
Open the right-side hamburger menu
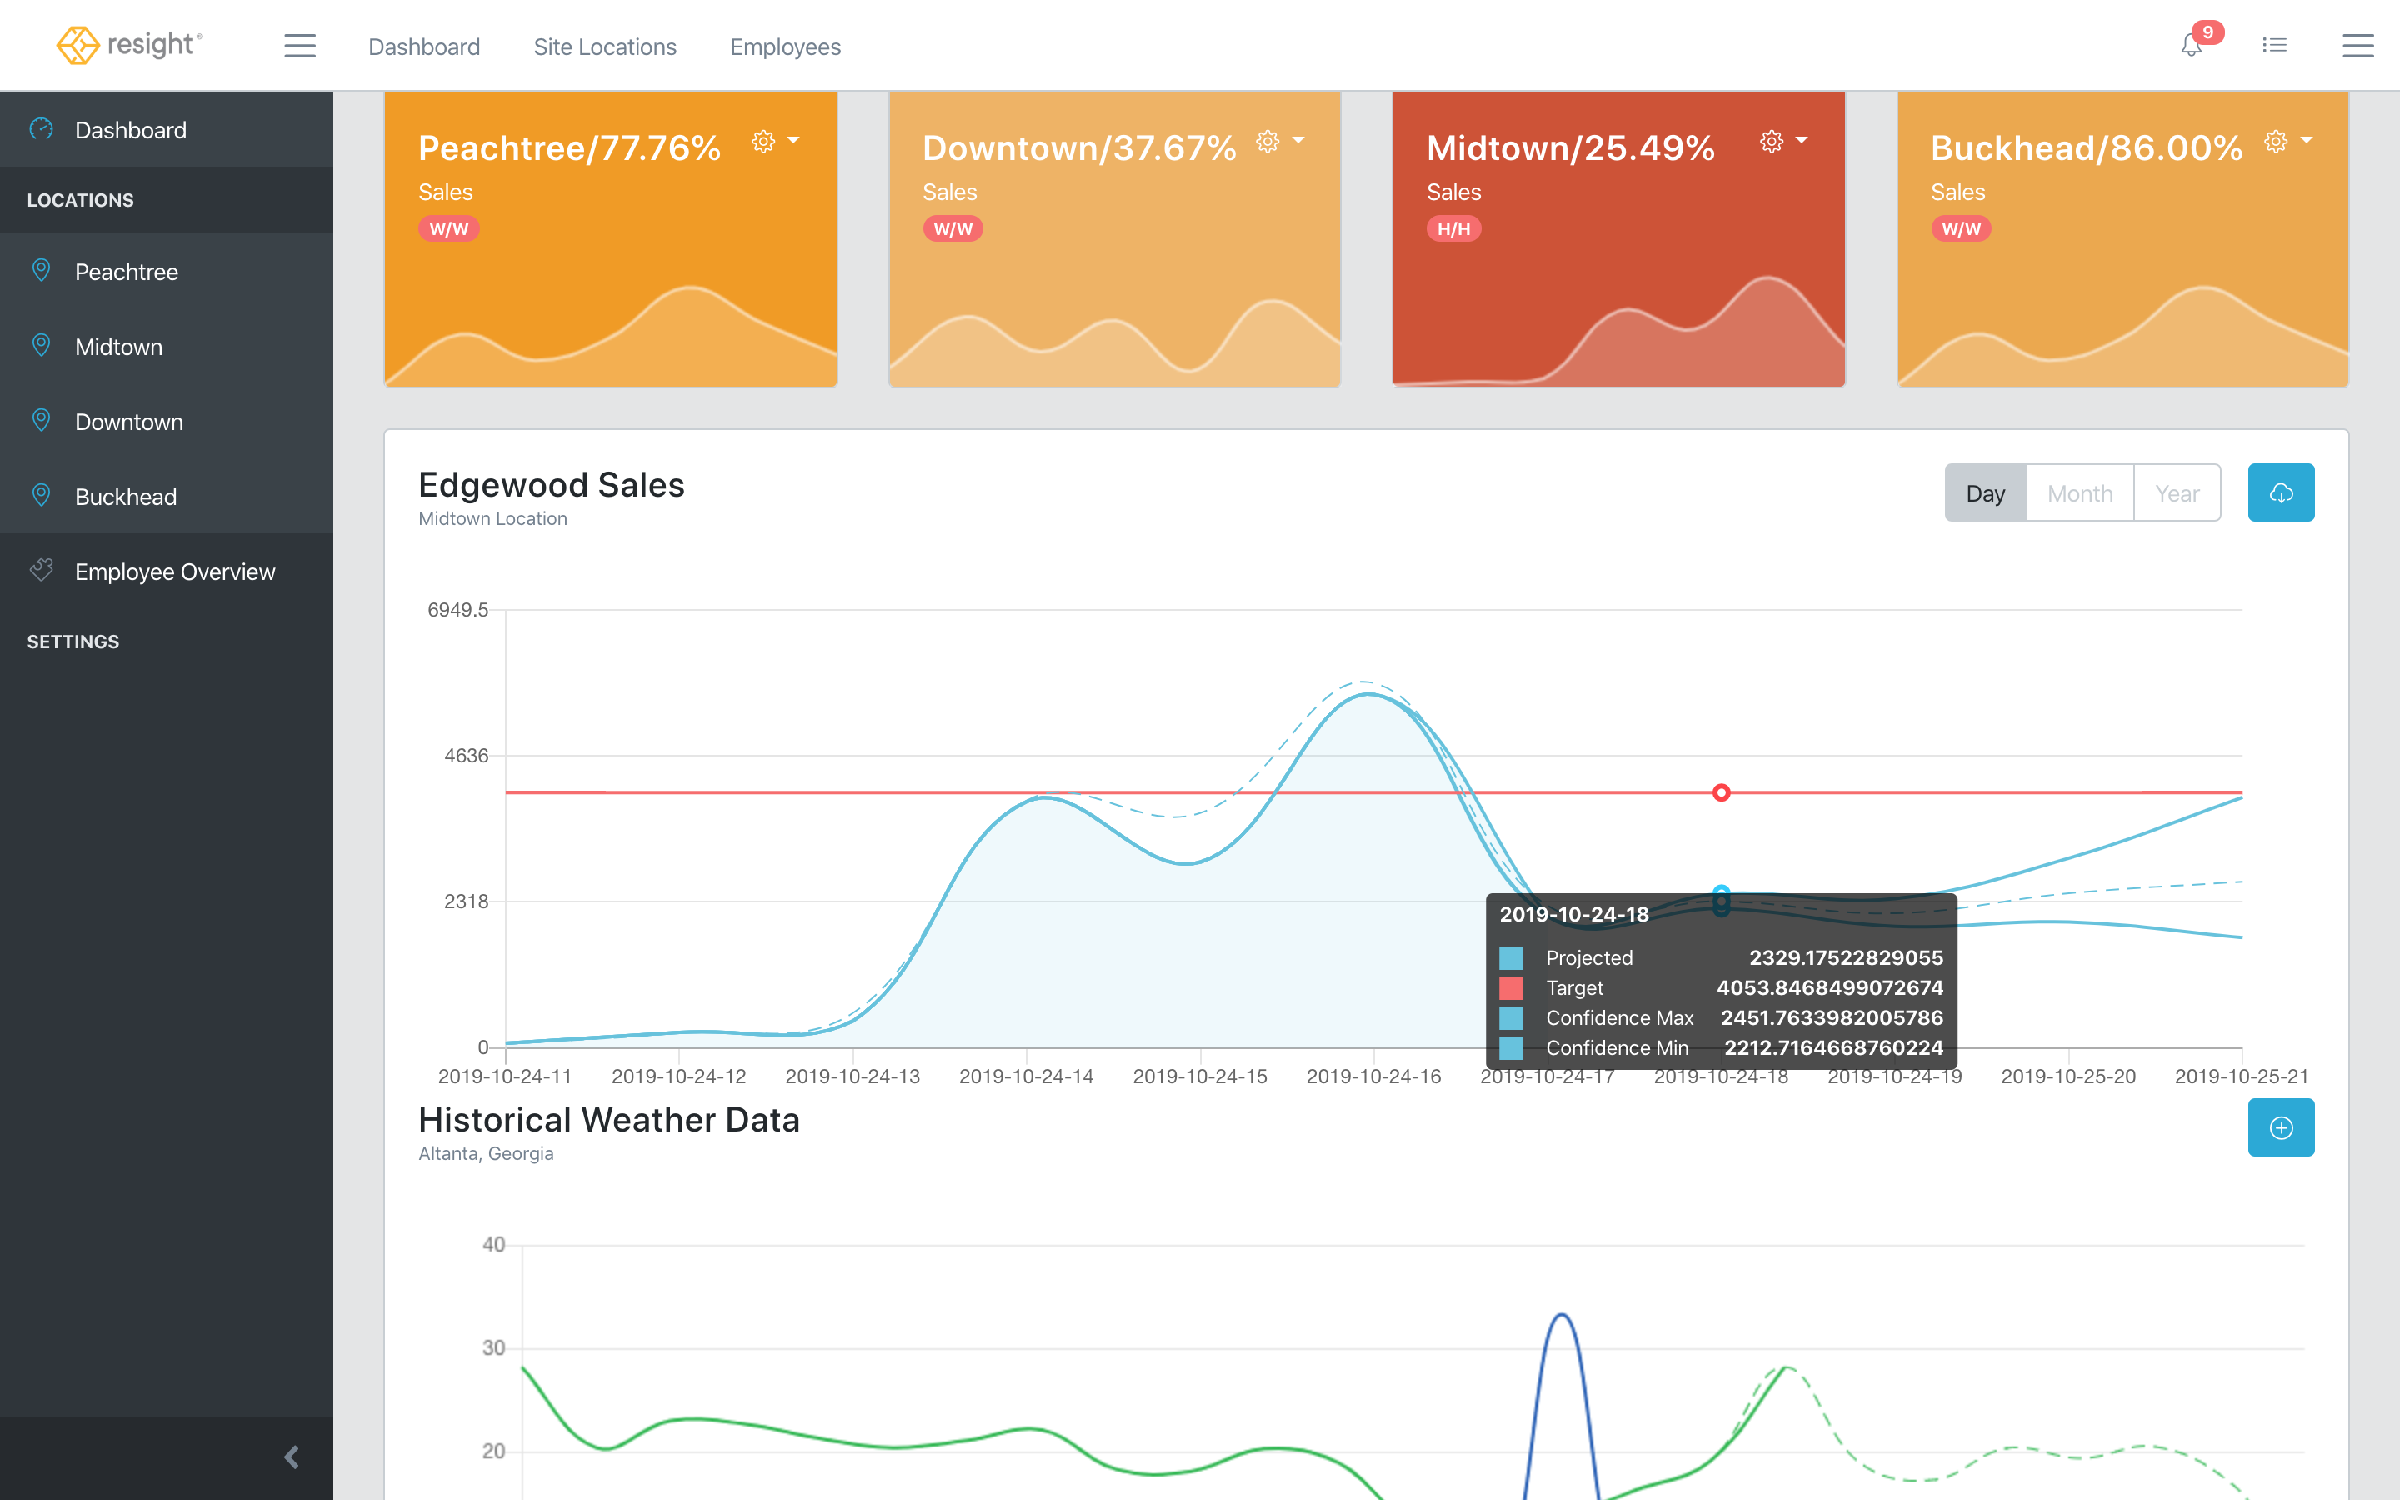2357,46
